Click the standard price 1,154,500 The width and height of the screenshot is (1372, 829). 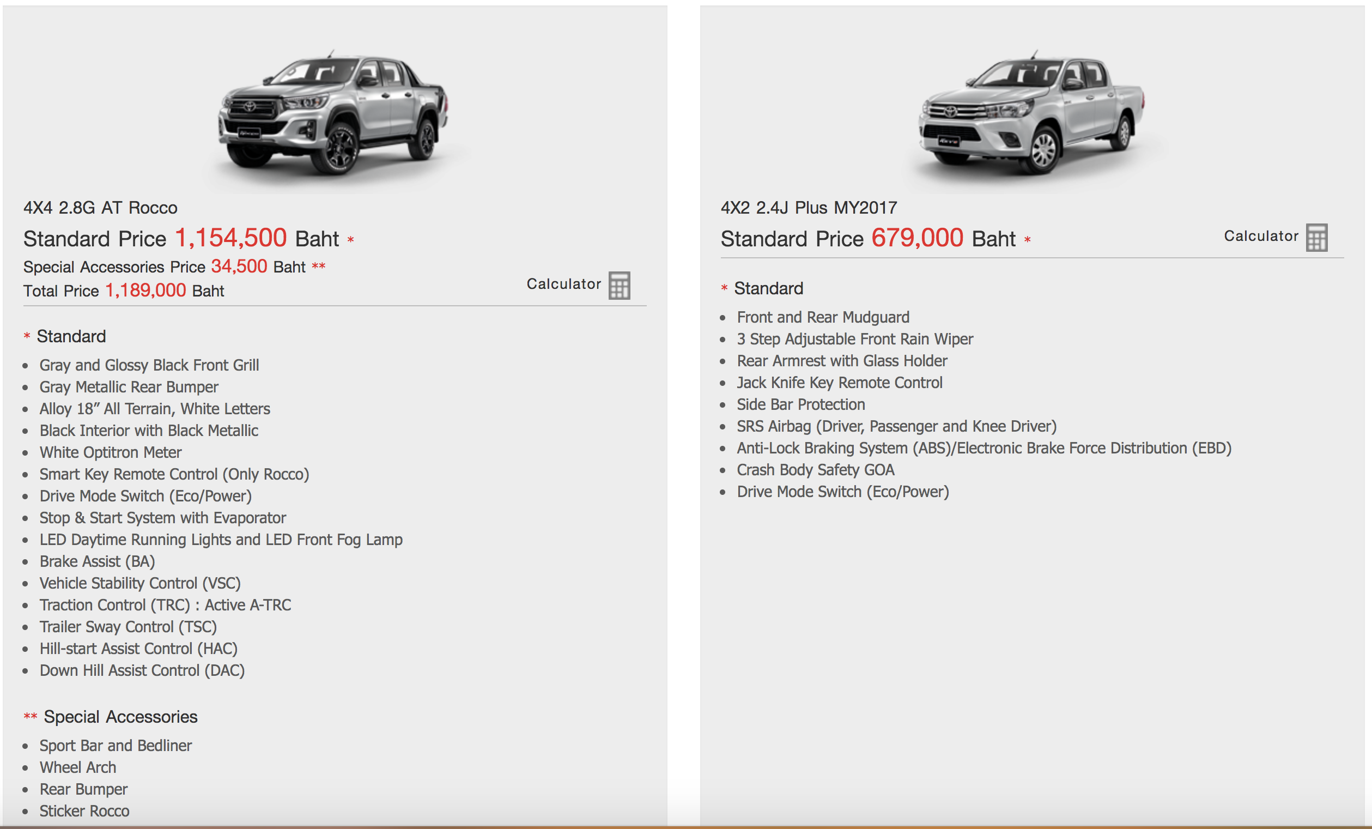[230, 238]
